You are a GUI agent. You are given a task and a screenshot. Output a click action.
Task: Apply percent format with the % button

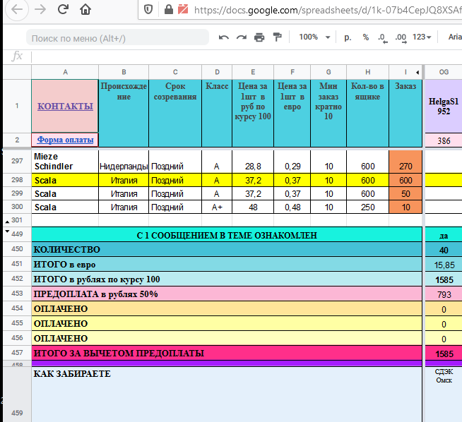click(x=365, y=37)
